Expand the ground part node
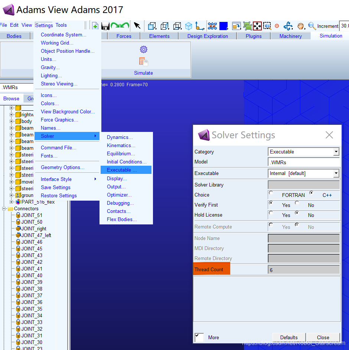The width and height of the screenshot is (349, 350). point(12,195)
